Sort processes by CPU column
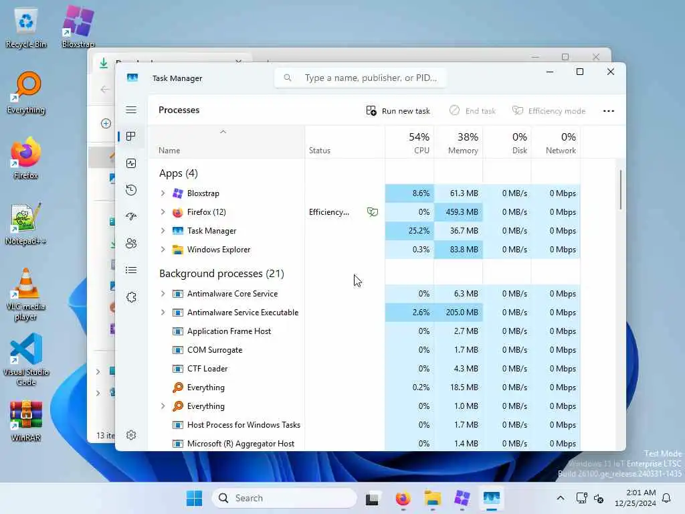The width and height of the screenshot is (685, 514). click(409, 142)
